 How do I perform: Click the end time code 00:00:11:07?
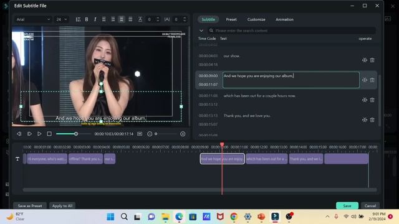point(208,85)
